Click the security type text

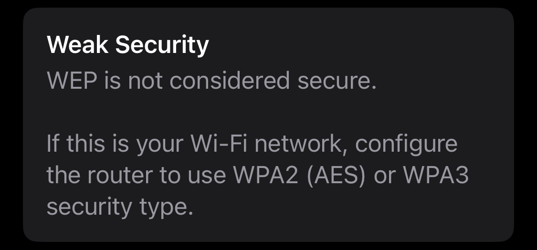pos(120,207)
